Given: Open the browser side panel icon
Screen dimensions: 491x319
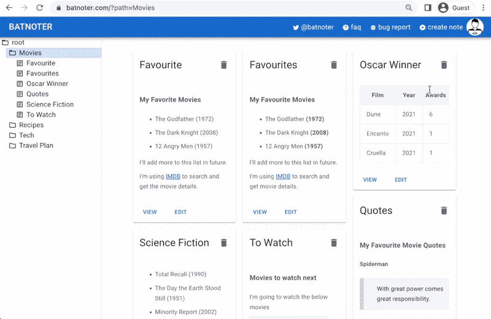Looking at the screenshot, I should click(x=428, y=8).
